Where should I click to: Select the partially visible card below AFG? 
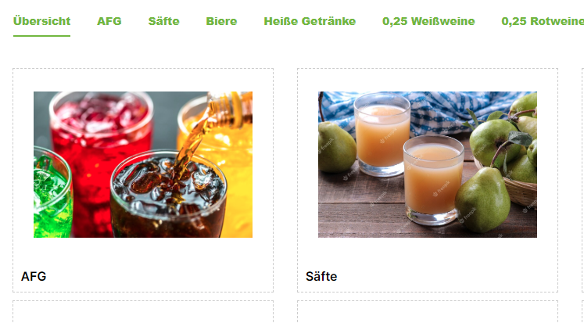pos(143,312)
